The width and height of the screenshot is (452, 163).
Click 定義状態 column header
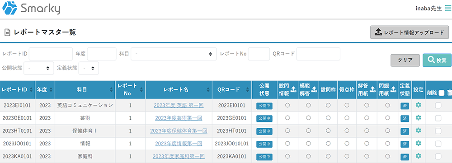click(405, 89)
